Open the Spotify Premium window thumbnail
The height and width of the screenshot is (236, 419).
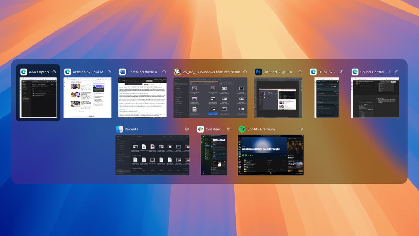[271, 155]
